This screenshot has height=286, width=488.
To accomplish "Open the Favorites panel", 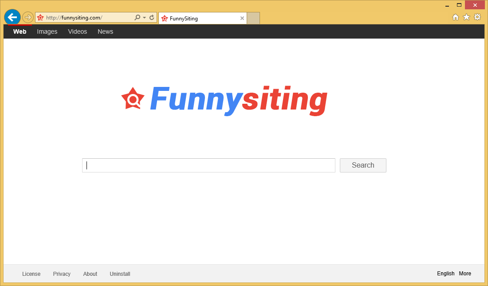I will 466,17.
